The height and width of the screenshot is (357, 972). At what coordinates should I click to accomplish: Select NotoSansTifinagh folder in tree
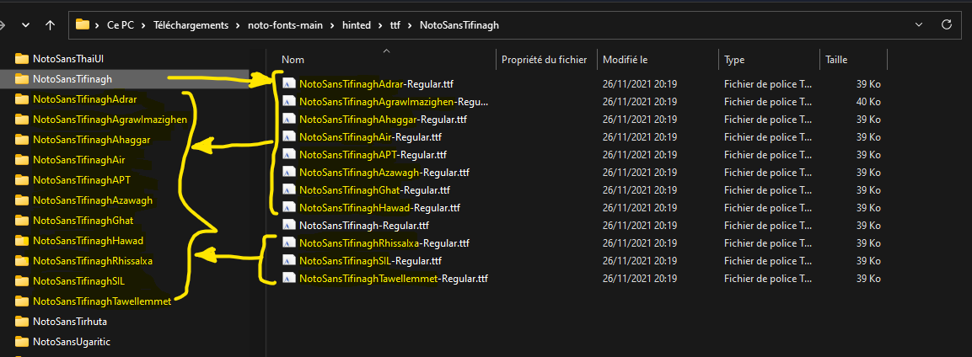click(72, 78)
